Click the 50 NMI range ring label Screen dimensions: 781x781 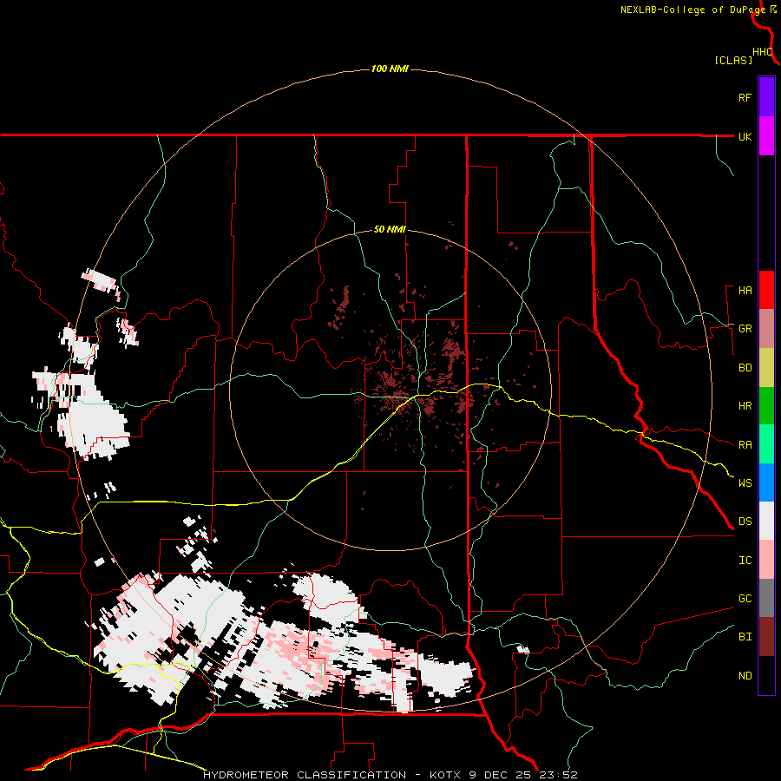click(x=390, y=229)
